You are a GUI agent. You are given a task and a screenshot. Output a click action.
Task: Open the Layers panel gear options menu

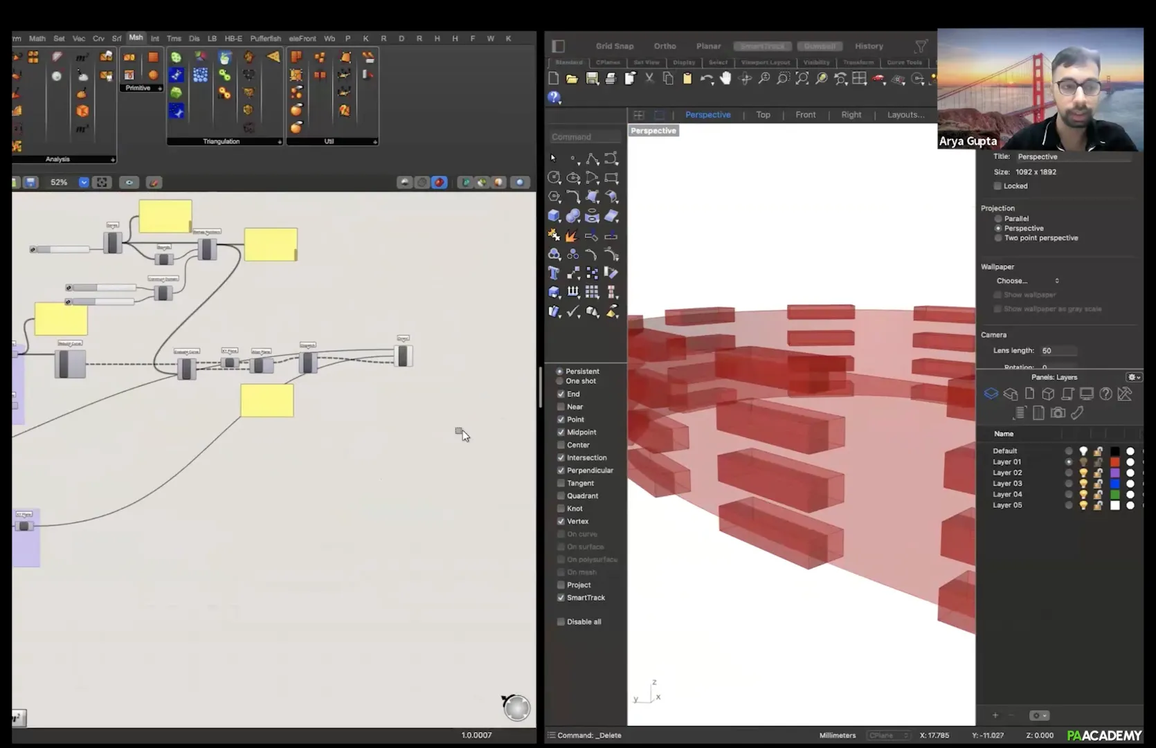[x=1134, y=377]
